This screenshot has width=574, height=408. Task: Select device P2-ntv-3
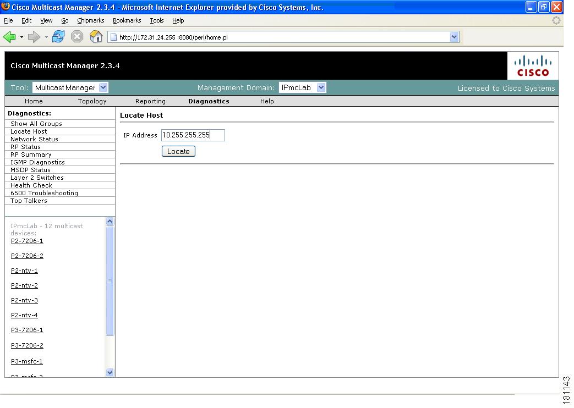24,300
